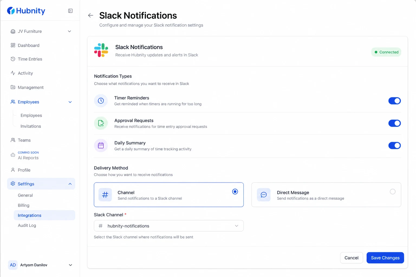This screenshot has height=277, width=416.
Task: Click the Teams icon
Action: point(13,140)
